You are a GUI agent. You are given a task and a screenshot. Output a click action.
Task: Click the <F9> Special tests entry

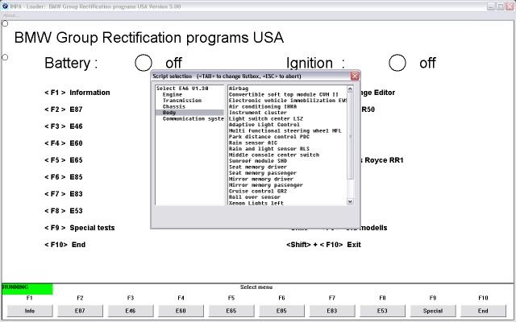click(x=80, y=228)
